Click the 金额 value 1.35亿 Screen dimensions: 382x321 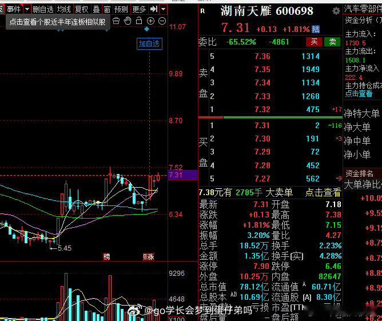[x=256, y=256]
